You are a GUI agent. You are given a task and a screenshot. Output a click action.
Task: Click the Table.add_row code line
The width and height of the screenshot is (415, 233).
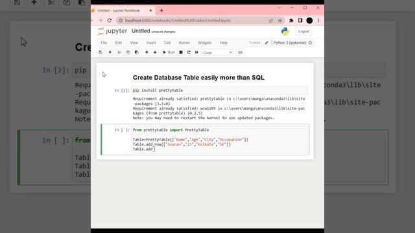pos(182,144)
